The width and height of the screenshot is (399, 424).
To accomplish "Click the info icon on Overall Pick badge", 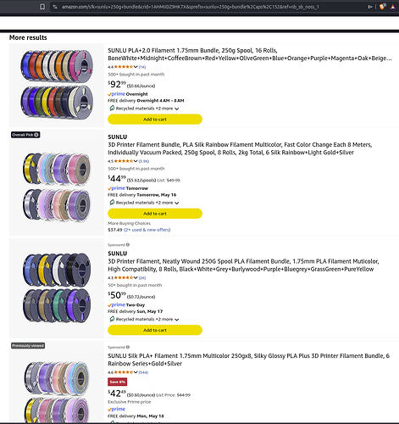I will [x=36, y=135].
